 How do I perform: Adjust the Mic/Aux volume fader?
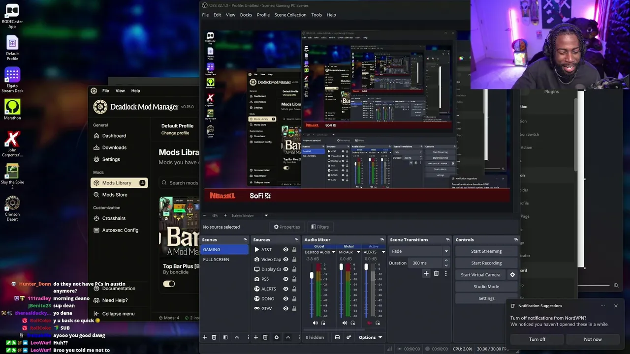341,267
